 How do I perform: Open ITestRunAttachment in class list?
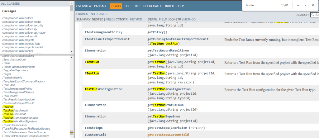(x=15, y=111)
